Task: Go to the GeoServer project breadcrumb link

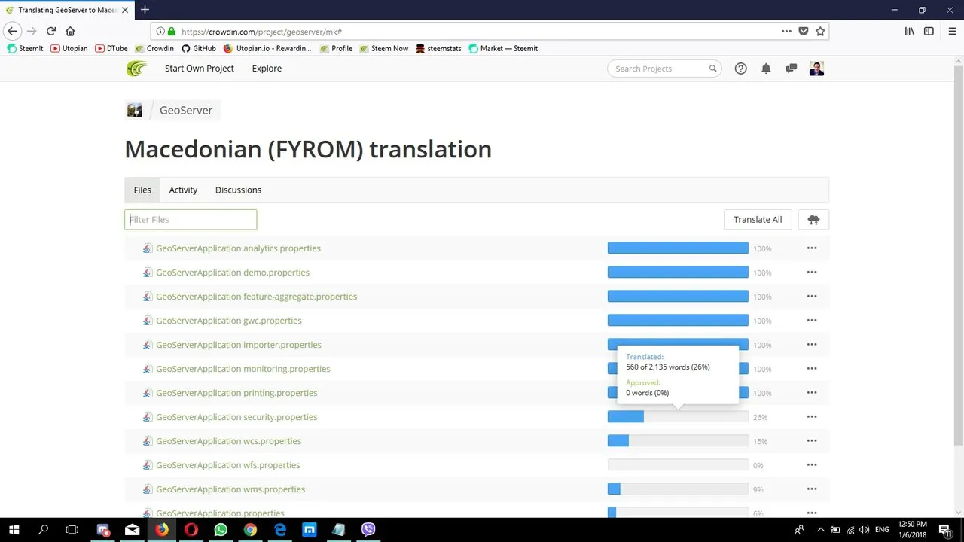Action: tap(186, 111)
